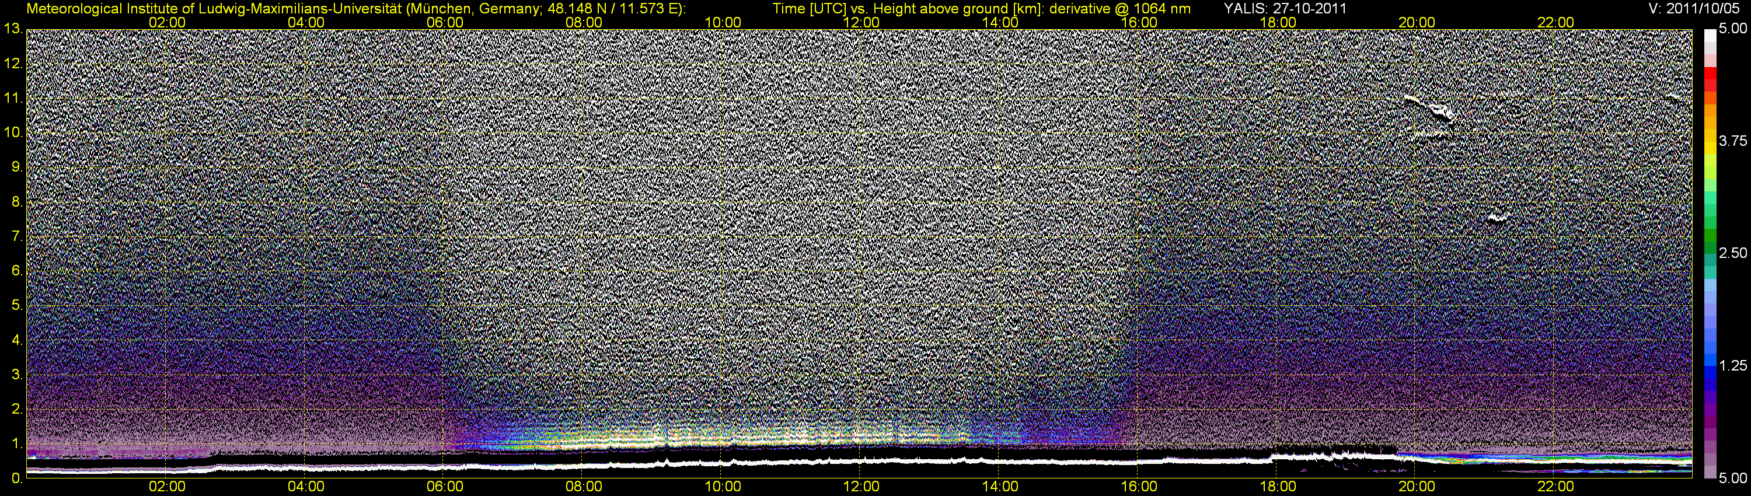Click the 22:00 label on the bottom time axis

click(1556, 487)
